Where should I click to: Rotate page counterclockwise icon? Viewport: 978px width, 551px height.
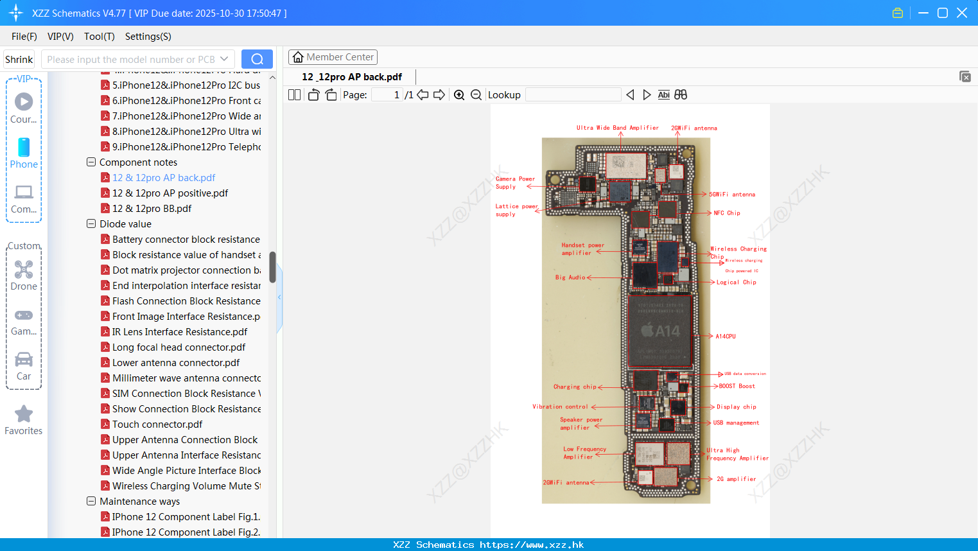tap(313, 95)
